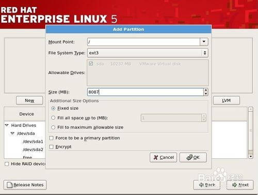Select the Free row in device tree
The height and width of the screenshot is (195, 258).
pyautogui.click(x=27, y=157)
